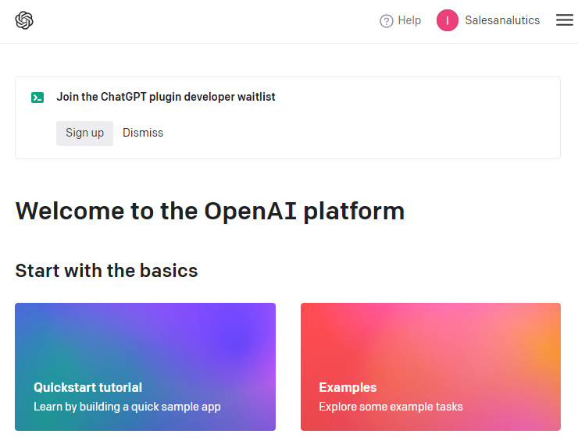Click the OpenAI logo in the header
The width and height of the screenshot is (578, 441).
click(24, 21)
